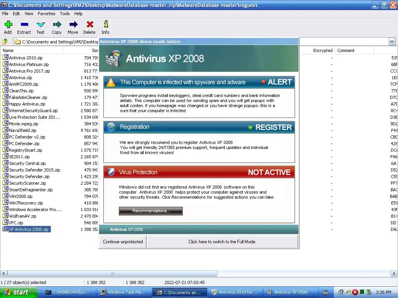Select the Security Central.zip file

(27, 163)
